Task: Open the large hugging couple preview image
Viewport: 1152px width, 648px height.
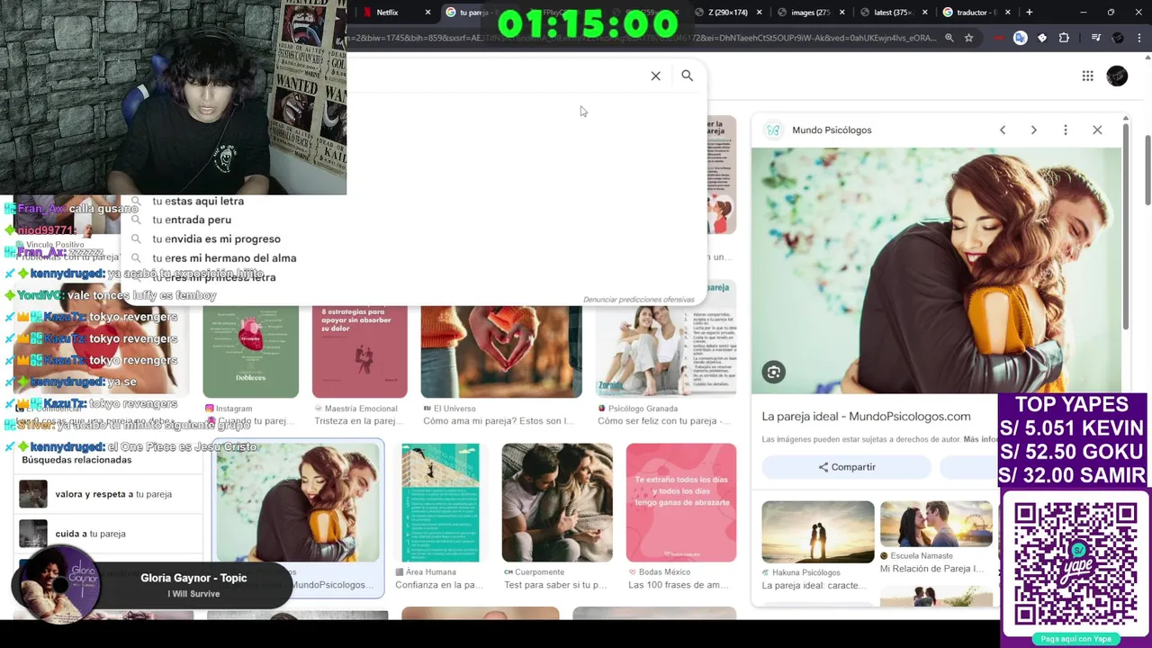Action: tap(936, 270)
